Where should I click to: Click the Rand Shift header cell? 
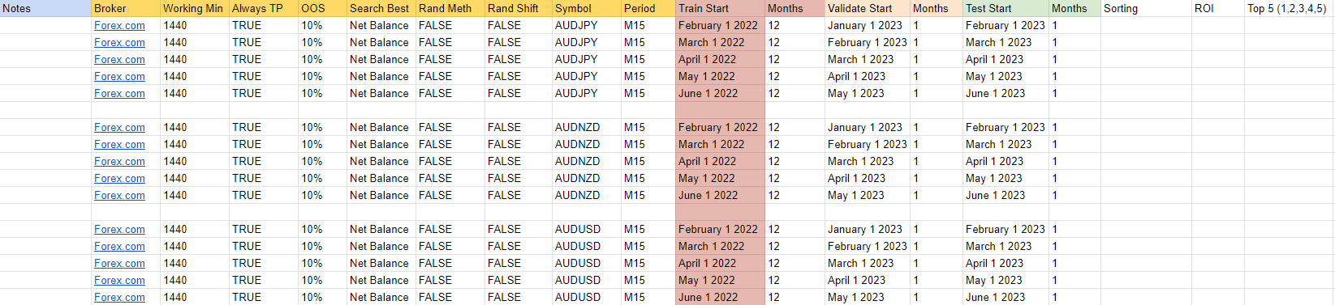pyautogui.click(x=518, y=8)
